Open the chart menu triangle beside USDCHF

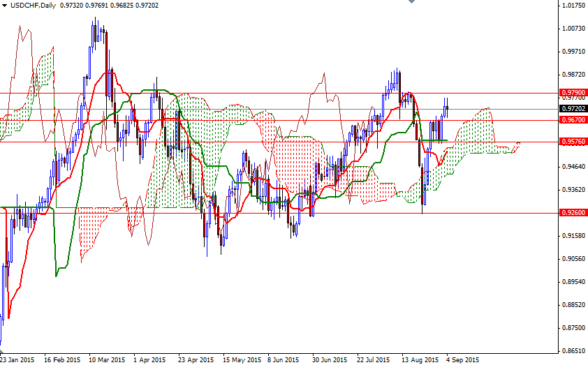click(x=4, y=6)
